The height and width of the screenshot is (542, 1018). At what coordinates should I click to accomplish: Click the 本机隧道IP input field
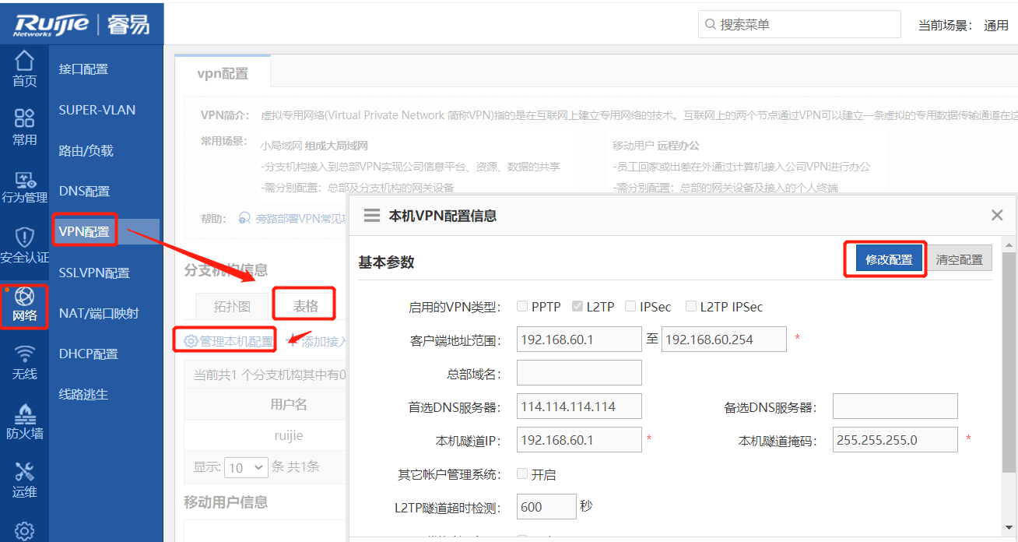click(579, 440)
